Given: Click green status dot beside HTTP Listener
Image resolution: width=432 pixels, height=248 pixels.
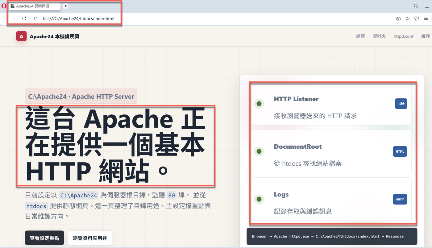Looking at the screenshot, I should point(259,104).
